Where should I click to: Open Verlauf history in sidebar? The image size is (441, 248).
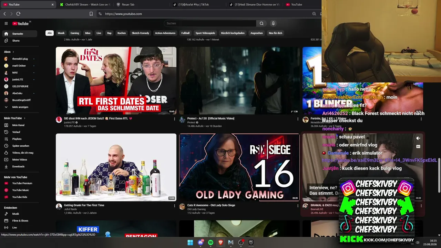pos(20,132)
